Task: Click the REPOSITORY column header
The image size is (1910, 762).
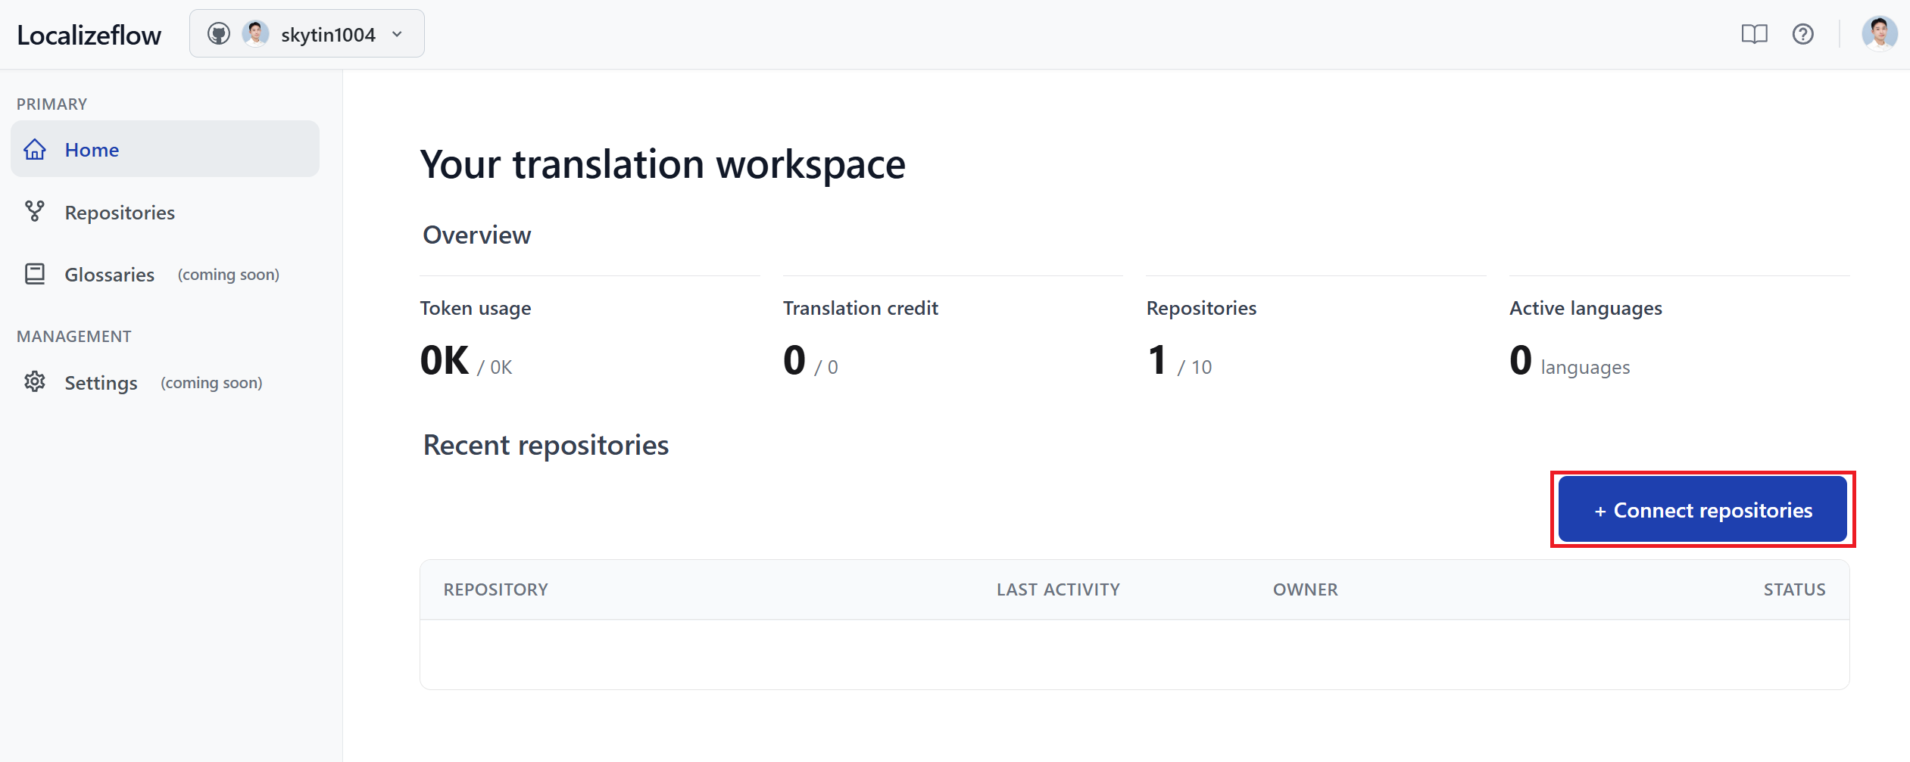Action: click(x=496, y=589)
